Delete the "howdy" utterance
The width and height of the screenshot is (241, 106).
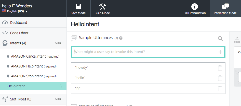220,68
